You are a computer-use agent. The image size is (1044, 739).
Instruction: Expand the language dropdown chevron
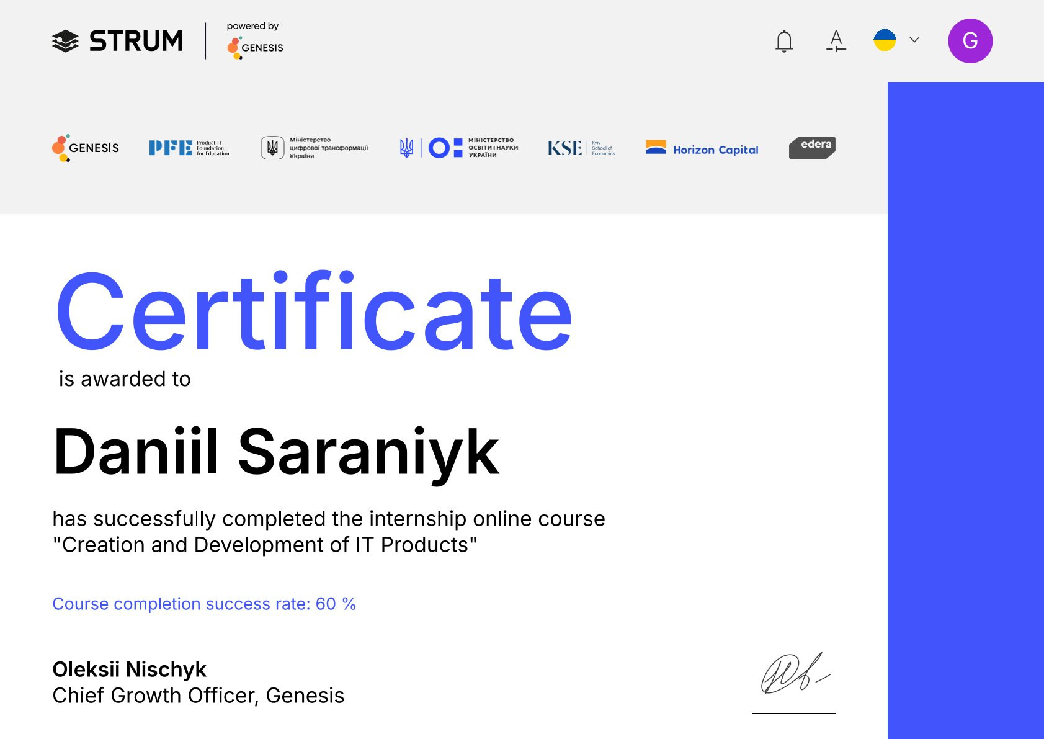914,40
